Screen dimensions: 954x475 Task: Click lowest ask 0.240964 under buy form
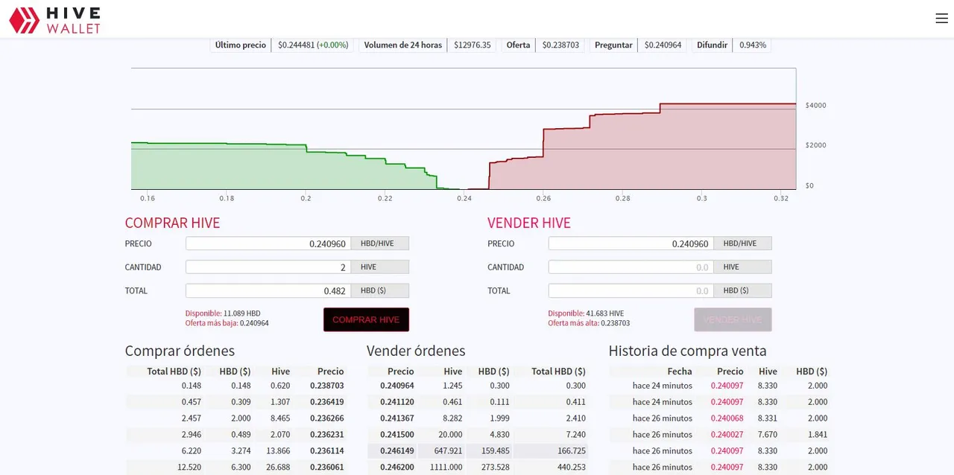pos(253,323)
